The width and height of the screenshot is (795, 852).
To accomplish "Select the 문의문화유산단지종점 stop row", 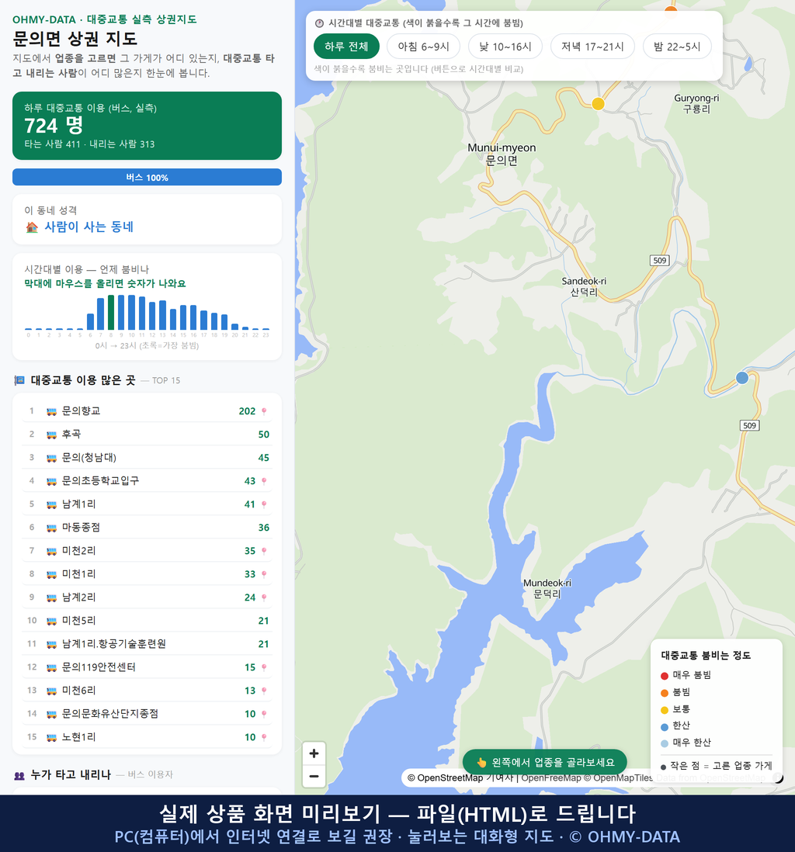I will pos(147,713).
